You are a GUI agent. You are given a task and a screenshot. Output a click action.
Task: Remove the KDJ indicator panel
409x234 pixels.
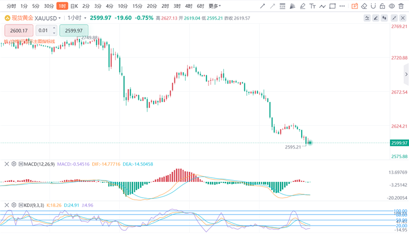[7, 205]
